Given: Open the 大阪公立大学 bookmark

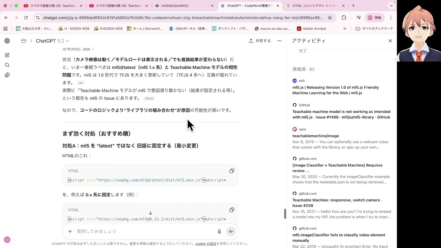Looking at the screenshot, I should 34,29.
